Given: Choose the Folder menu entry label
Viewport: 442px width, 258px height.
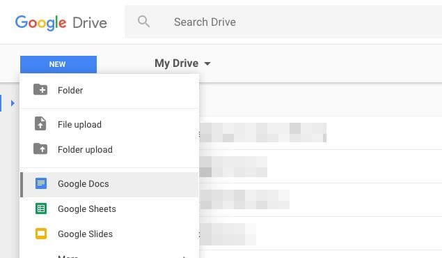Looking at the screenshot, I should [x=70, y=91].
